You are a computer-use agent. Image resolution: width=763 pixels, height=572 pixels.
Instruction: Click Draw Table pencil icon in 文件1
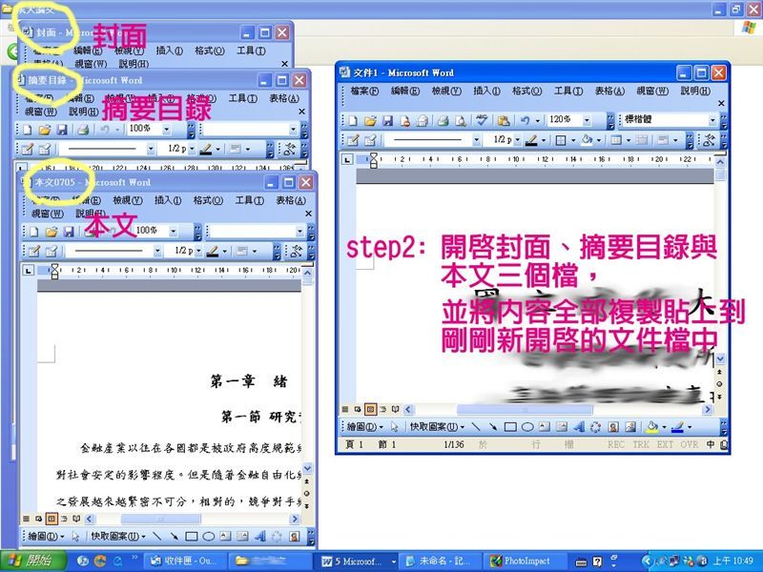(353, 140)
